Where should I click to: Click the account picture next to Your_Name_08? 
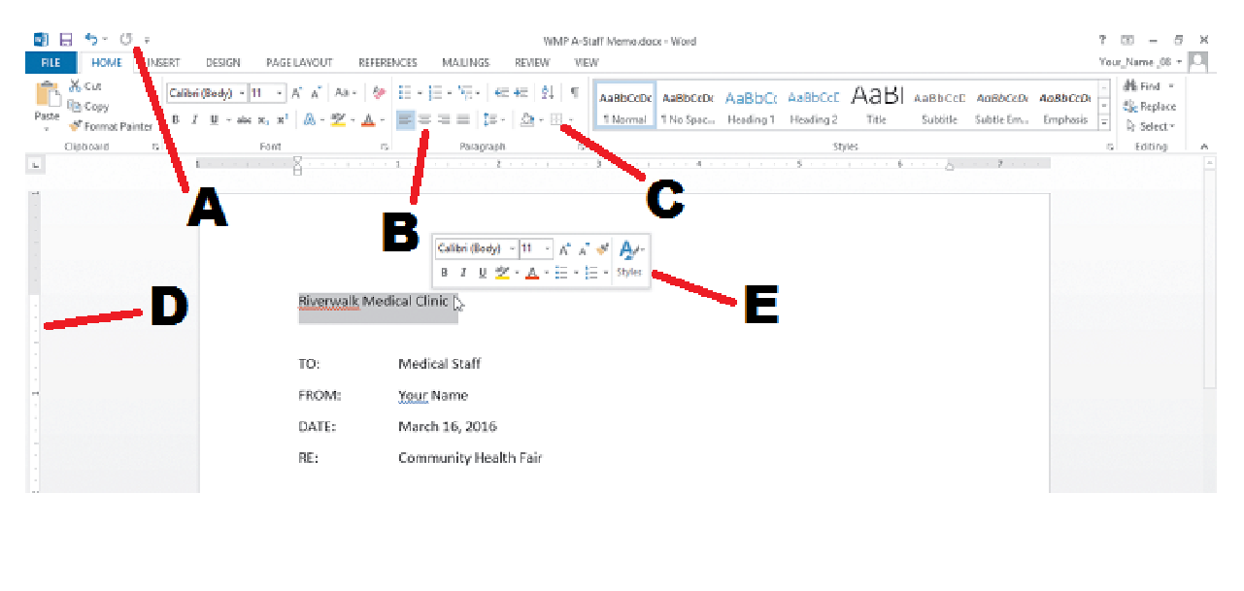pyautogui.click(x=1198, y=62)
